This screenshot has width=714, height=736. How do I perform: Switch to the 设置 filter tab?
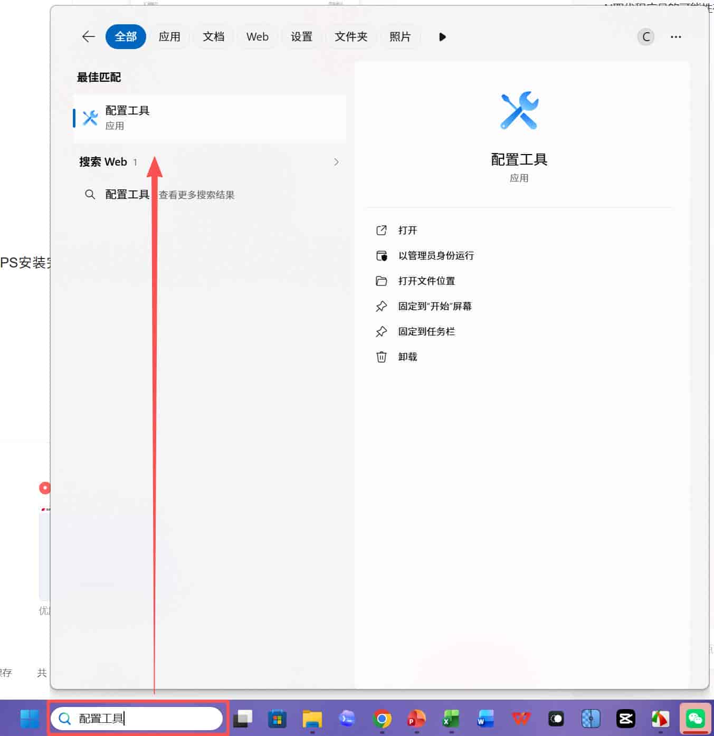[x=301, y=36]
